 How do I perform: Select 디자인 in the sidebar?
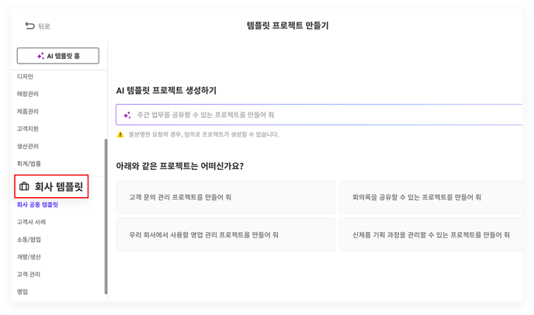[x=25, y=77]
